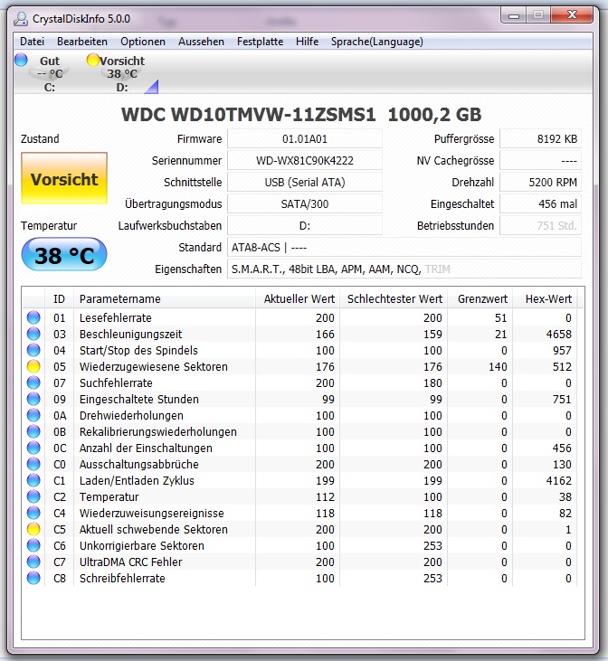Close the CrystalDiskInfo window
Viewport: 608px width, 661px height.
[572, 15]
